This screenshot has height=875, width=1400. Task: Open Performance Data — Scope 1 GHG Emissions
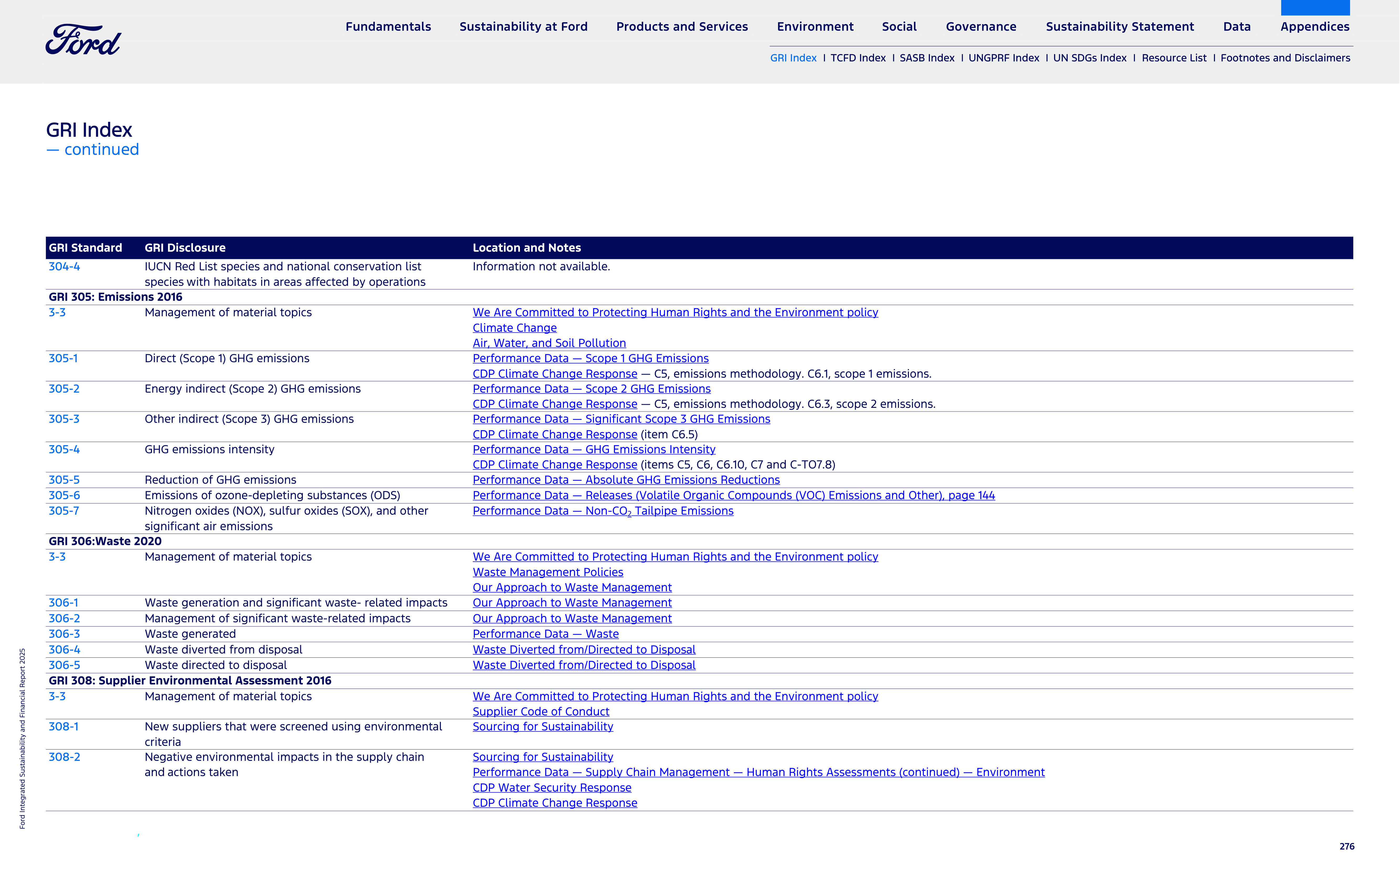(591, 358)
